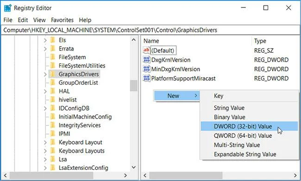This screenshot has height=181, width=301.
Task: Click the FileSystem folder icon
Action: (53, 57)
